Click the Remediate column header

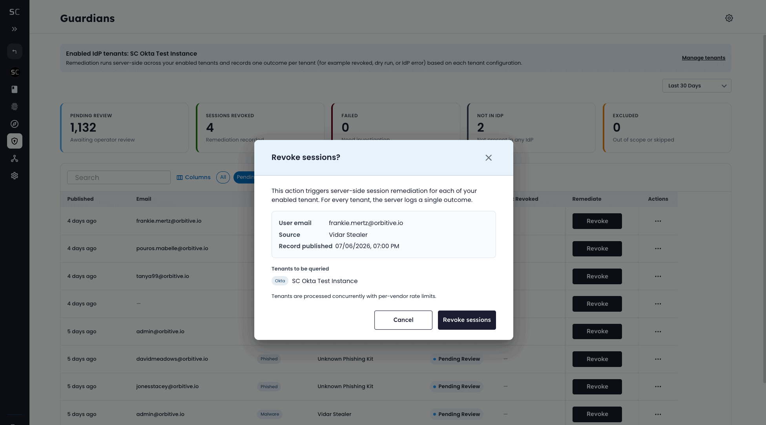[x=587, y=199]
